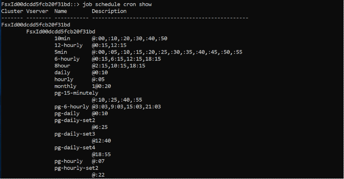Click the 6-hourly schedule name

pos(67,59)
